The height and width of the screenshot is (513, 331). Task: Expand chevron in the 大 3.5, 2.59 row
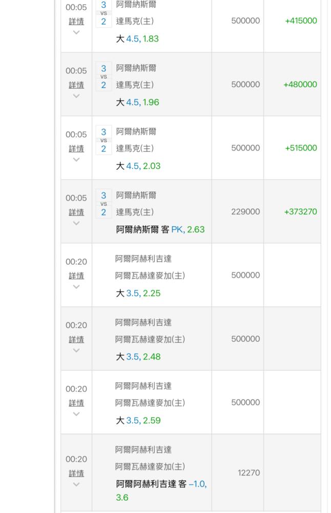pyautogui.click(x=76, y=415)
